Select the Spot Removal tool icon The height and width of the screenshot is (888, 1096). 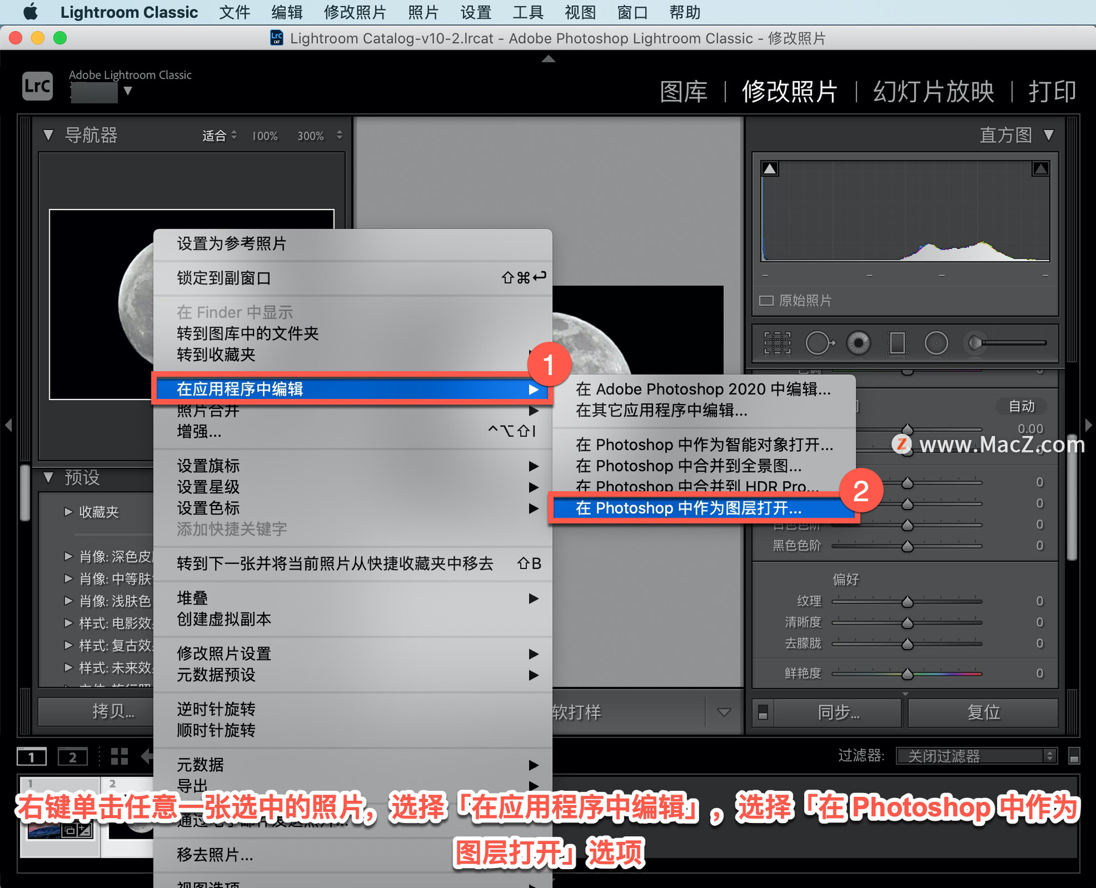(x=820, y=343)
